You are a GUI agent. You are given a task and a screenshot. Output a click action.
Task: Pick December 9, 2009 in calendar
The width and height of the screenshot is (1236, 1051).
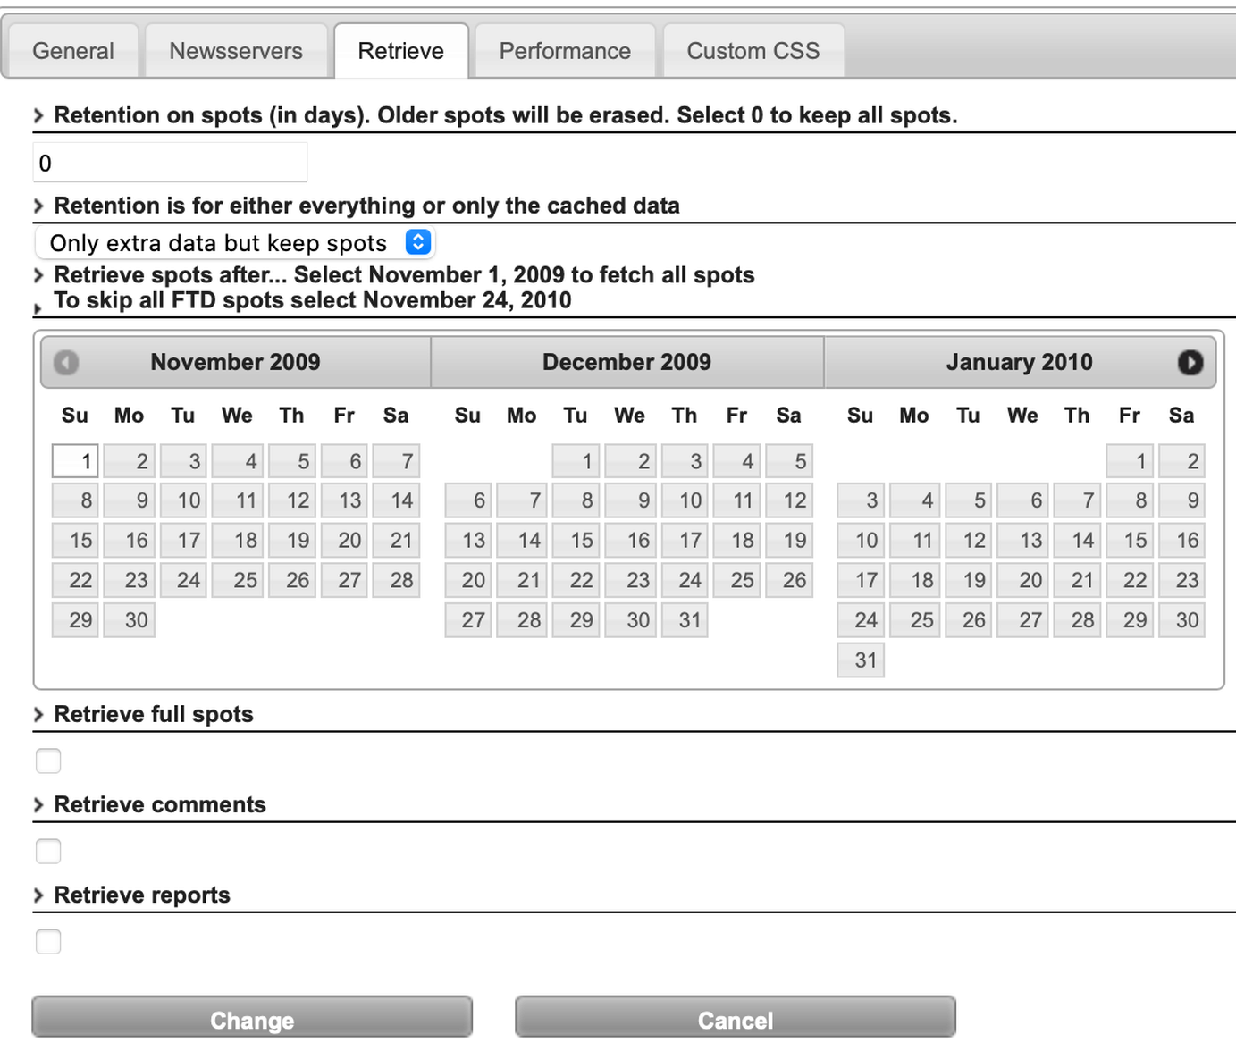coord(630,500)
